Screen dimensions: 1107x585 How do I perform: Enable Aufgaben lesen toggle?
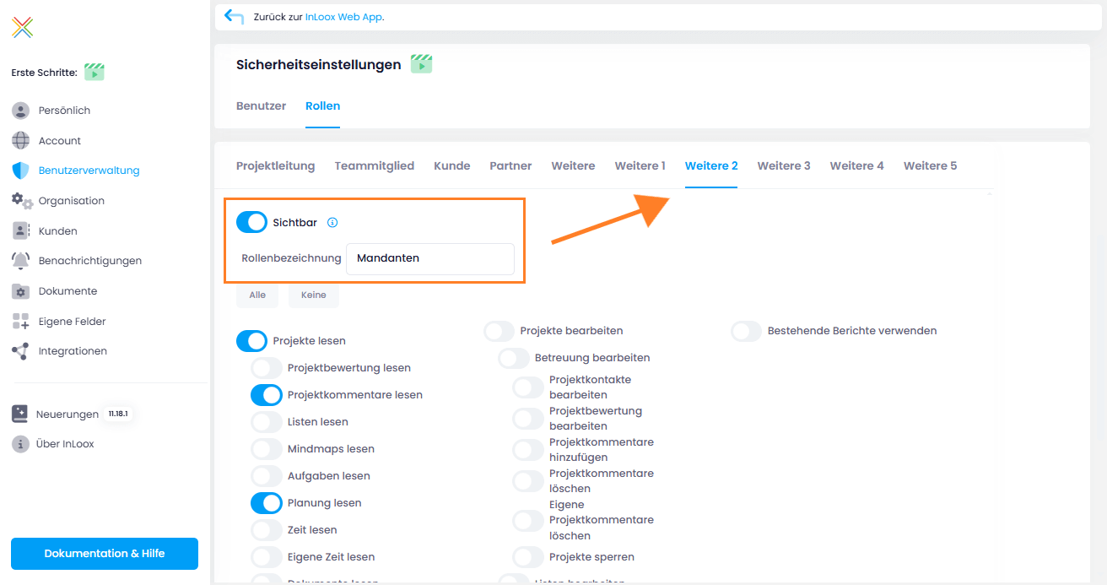(x=267, y=476)
